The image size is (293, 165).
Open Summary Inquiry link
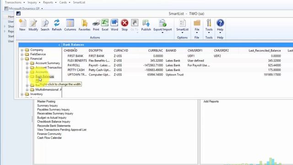(48, 105)
